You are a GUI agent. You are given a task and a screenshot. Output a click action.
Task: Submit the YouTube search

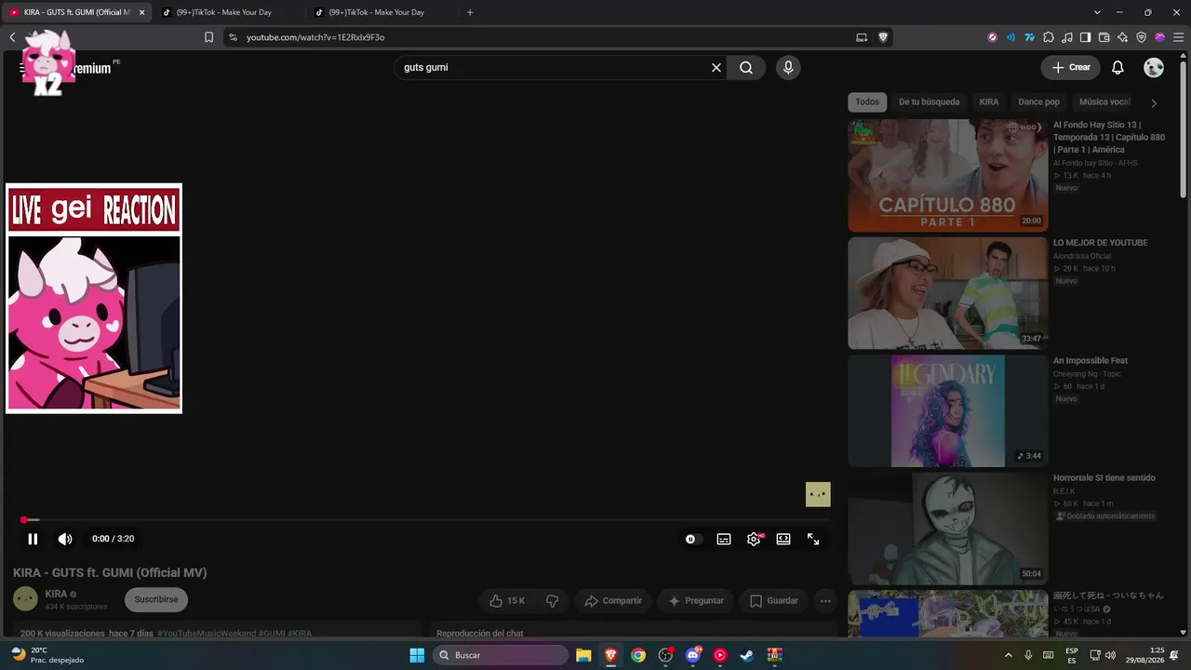[746, 68]
